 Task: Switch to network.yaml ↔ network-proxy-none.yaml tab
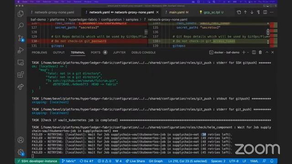121,12
